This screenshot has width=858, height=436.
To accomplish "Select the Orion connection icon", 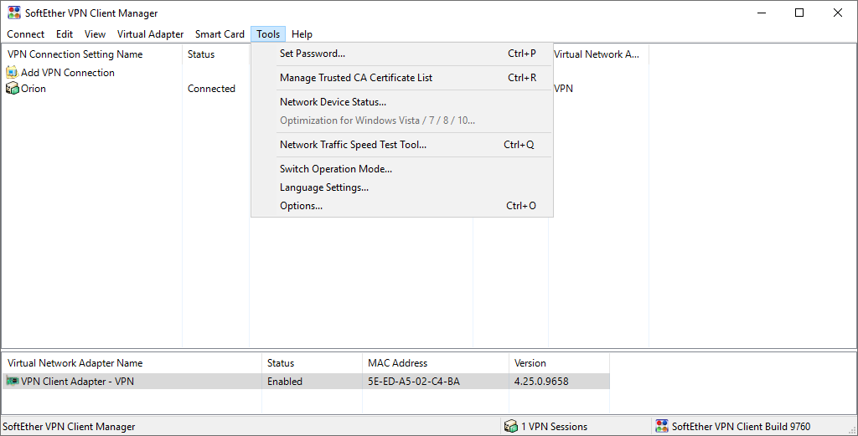I will (12, 89).
